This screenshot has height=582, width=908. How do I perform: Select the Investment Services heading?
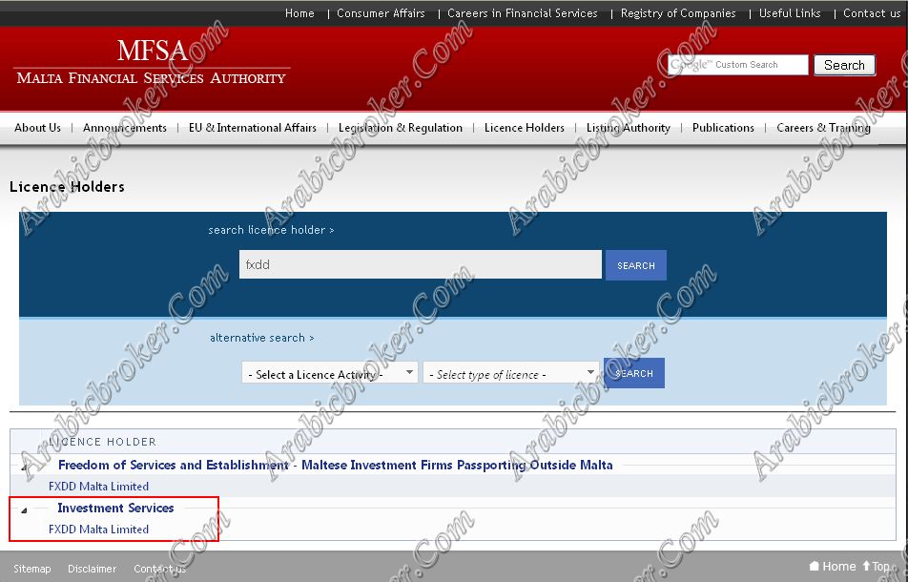tap(115, 508)
